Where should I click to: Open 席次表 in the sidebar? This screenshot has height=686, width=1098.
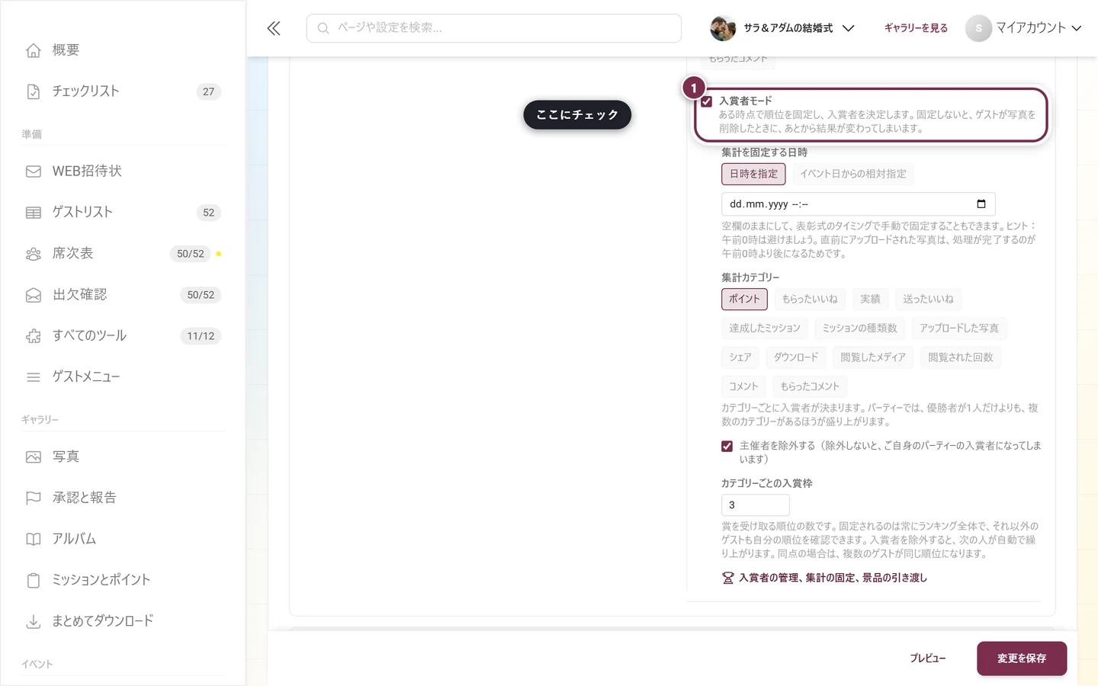tap(124, 254)
